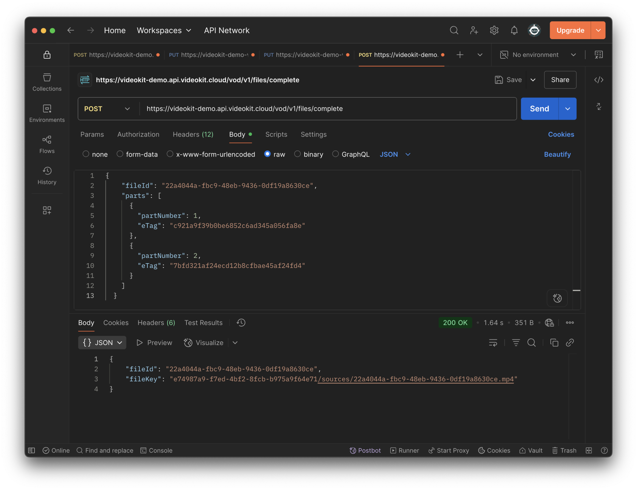The width and height of the screenshot is (637, 490).
Task: Open global search magnifier icon
Action: 454,31
